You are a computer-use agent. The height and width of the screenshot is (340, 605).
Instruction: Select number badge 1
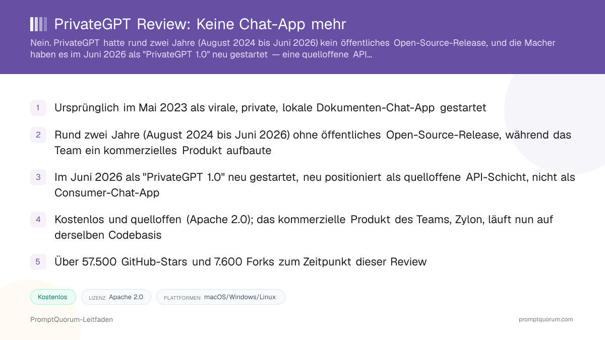38,108
